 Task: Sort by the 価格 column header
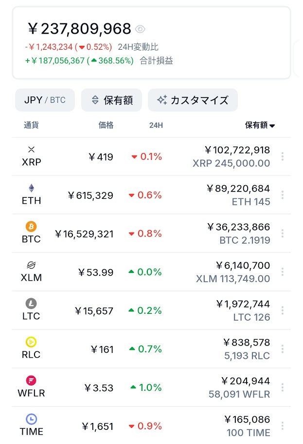106,125
